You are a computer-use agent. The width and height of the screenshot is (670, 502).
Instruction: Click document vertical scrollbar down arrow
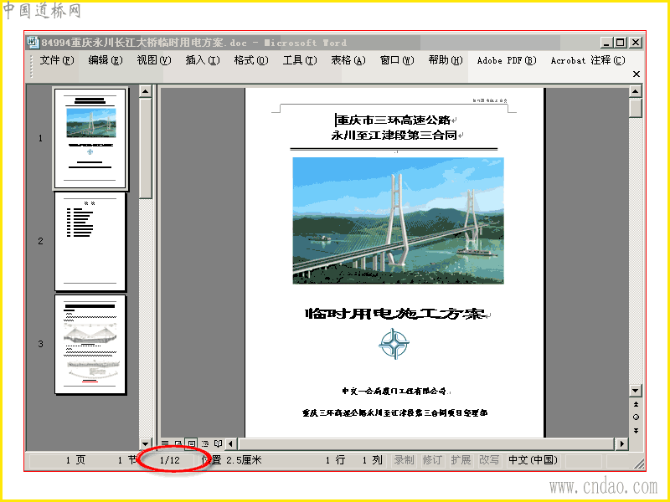point(636,390)
